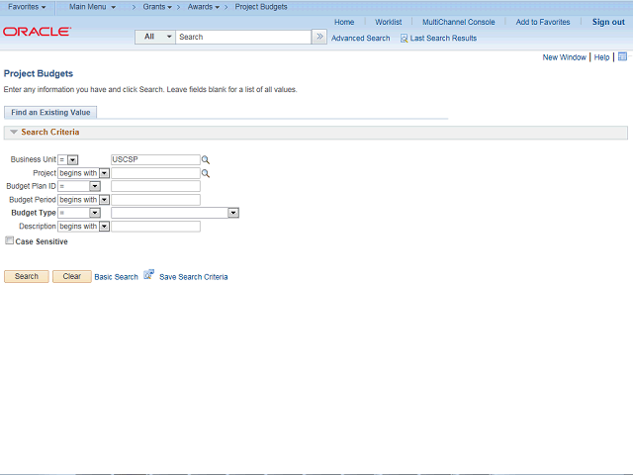Open the Project lookup magnifier
633x475 pixels.
coord(206,174)
